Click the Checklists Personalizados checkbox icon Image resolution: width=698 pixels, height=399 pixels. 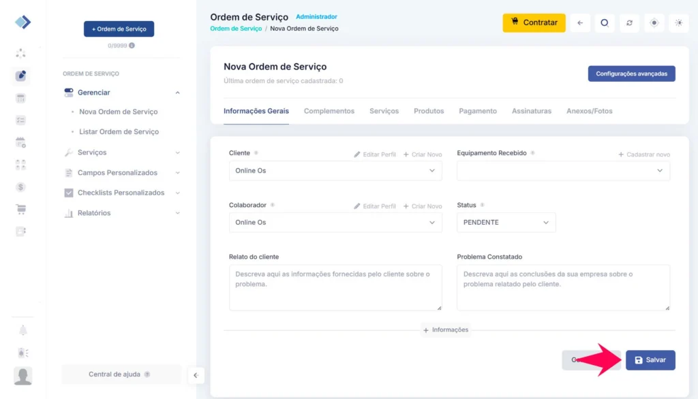[x=69, y=193]
